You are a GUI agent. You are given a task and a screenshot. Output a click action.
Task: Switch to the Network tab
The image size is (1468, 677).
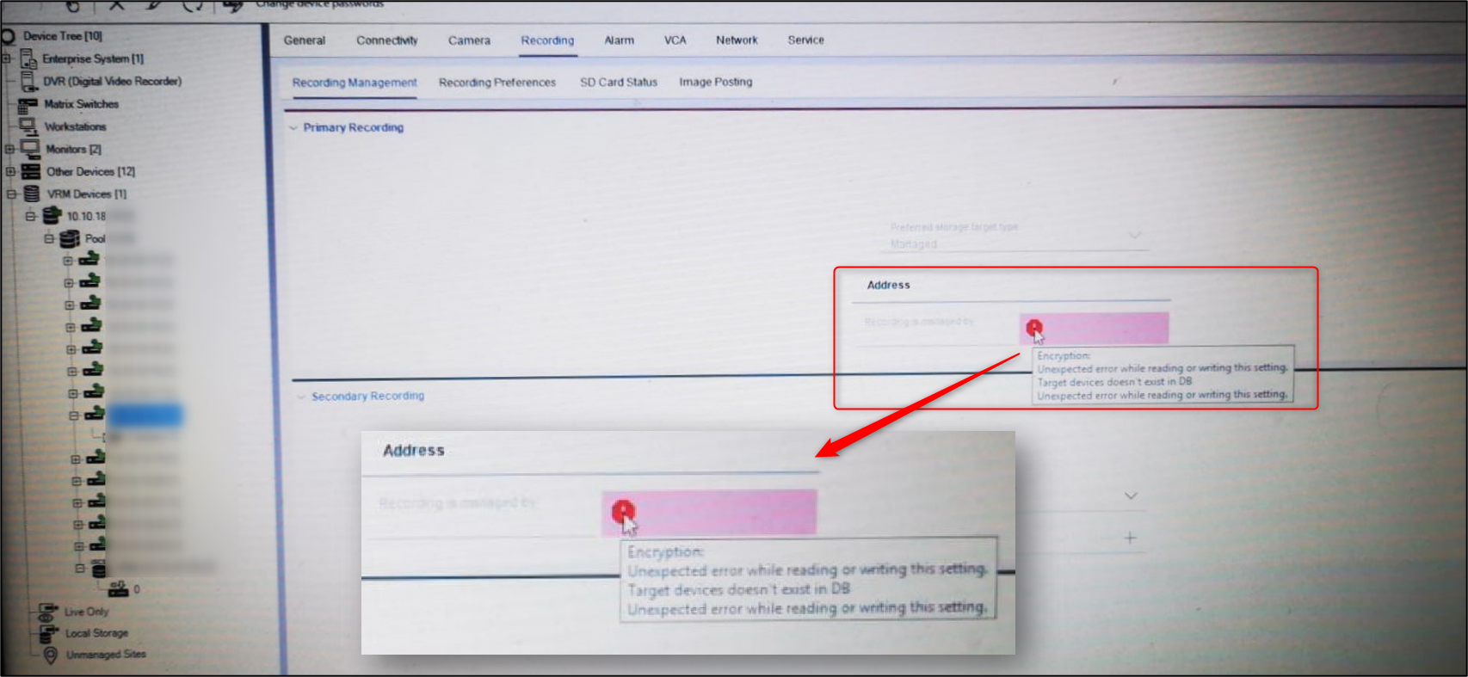tap(737, 40)
